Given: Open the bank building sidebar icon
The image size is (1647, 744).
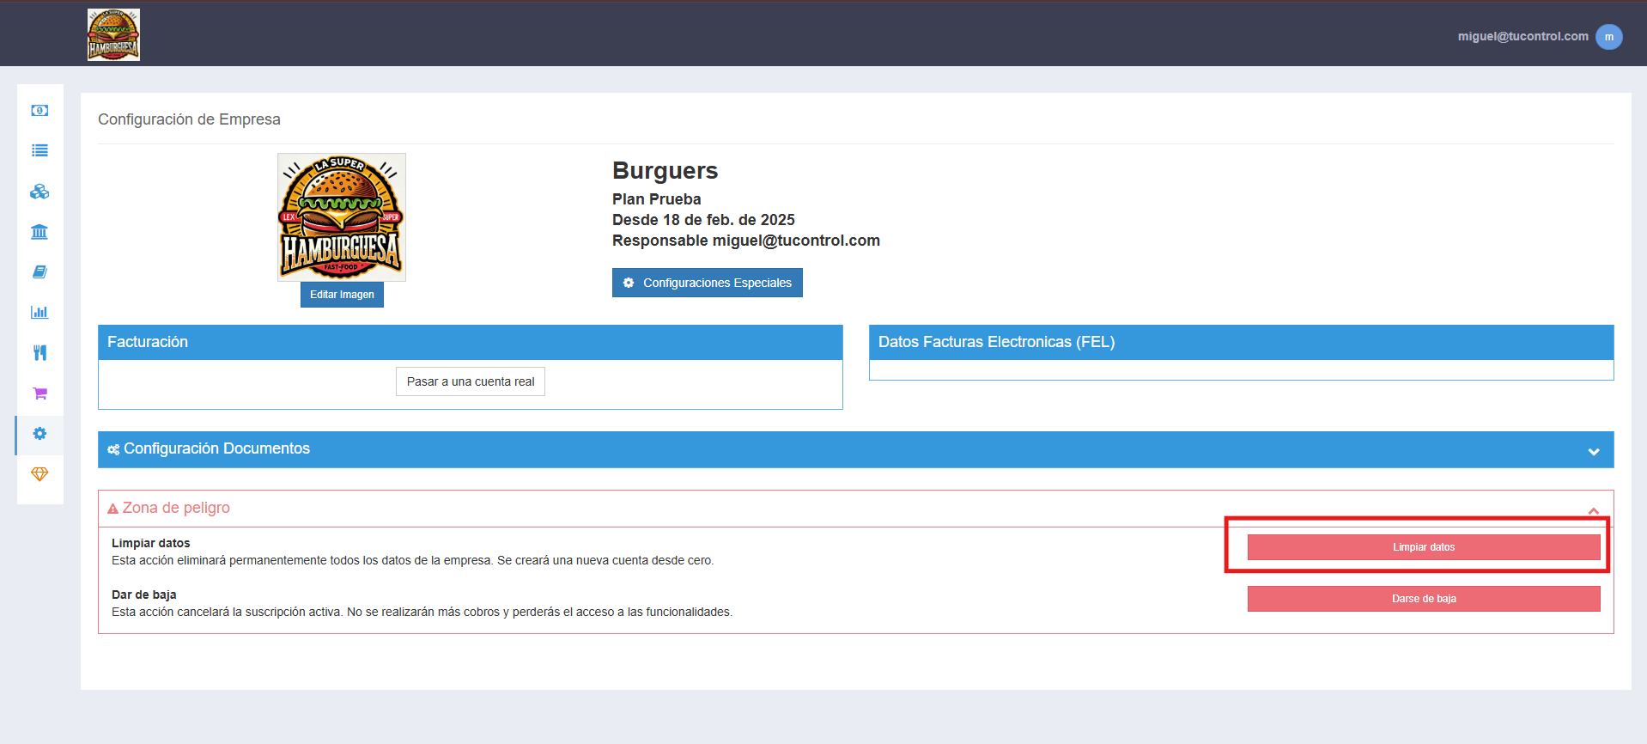Looking at the screenshot, I should [x=40, y=231].
